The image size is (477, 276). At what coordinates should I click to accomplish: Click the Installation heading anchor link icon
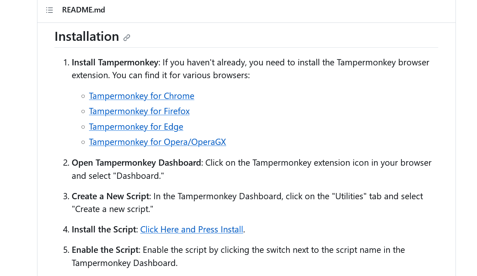(x=127, y=38)
